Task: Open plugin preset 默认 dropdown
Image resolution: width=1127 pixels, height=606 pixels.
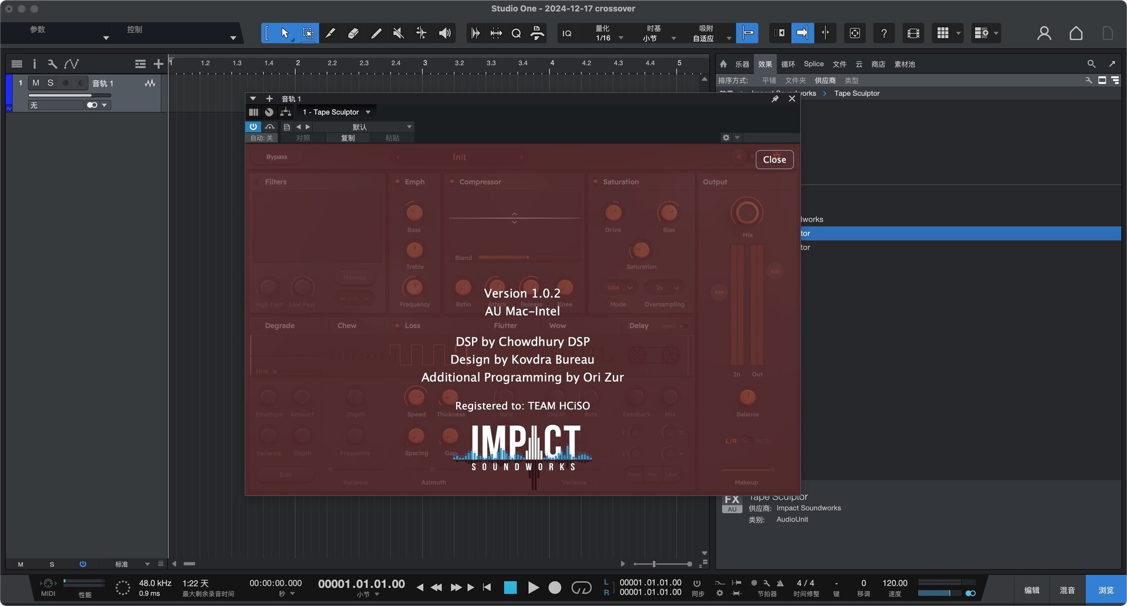Action: (365, 127)
